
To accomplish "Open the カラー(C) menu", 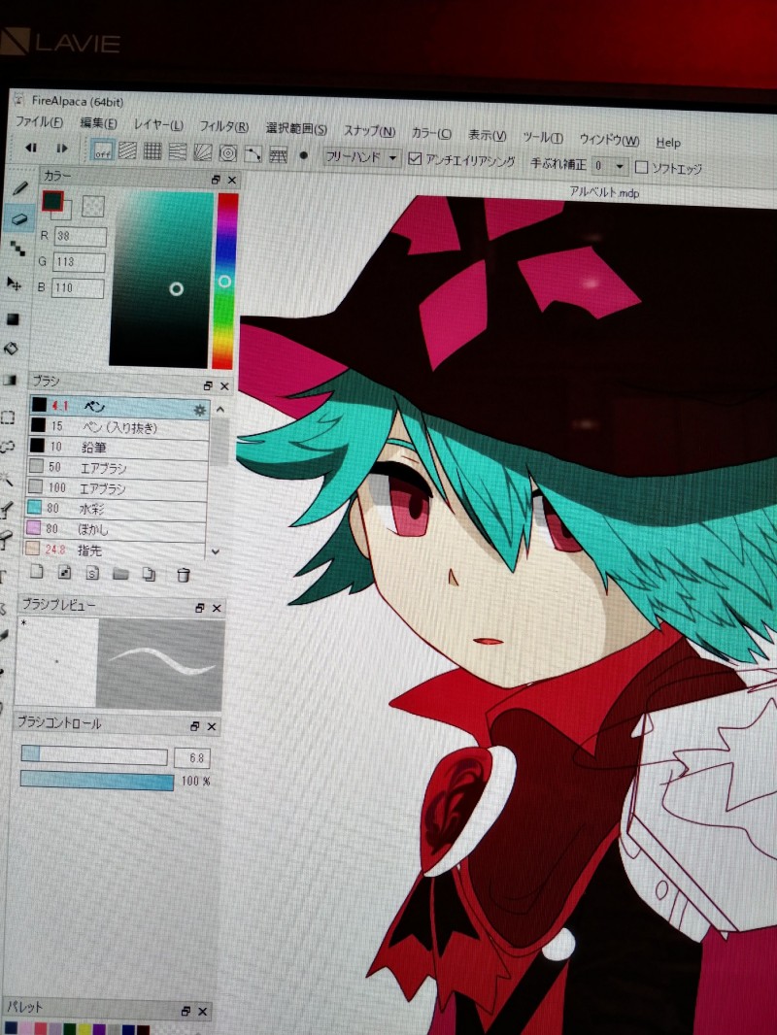I will point(431,133).
